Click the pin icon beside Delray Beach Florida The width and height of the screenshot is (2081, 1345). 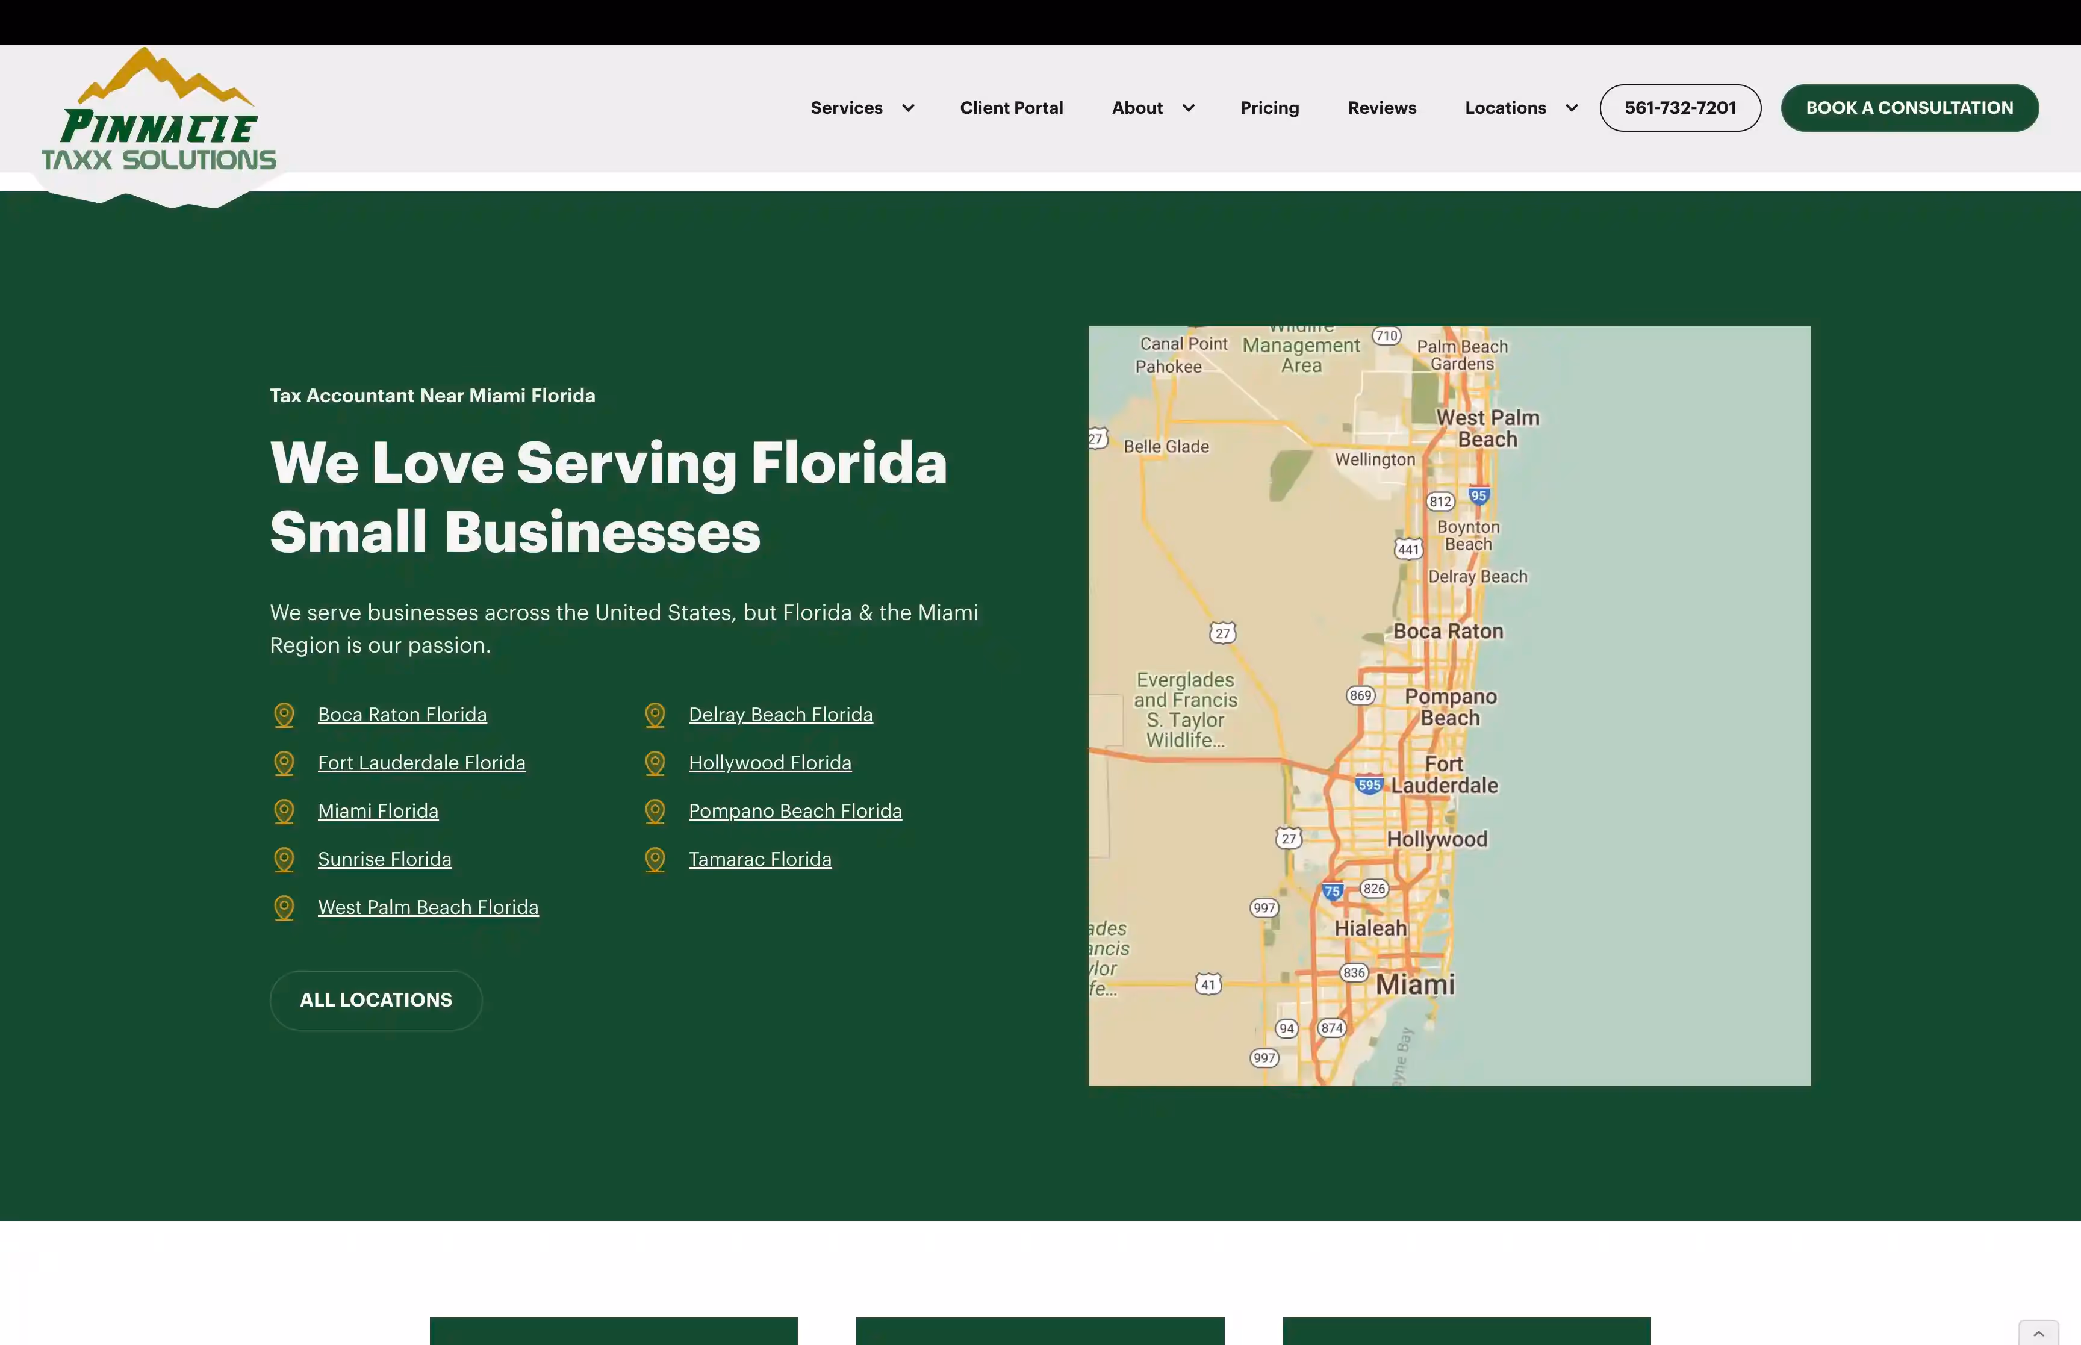click(655, 715)
